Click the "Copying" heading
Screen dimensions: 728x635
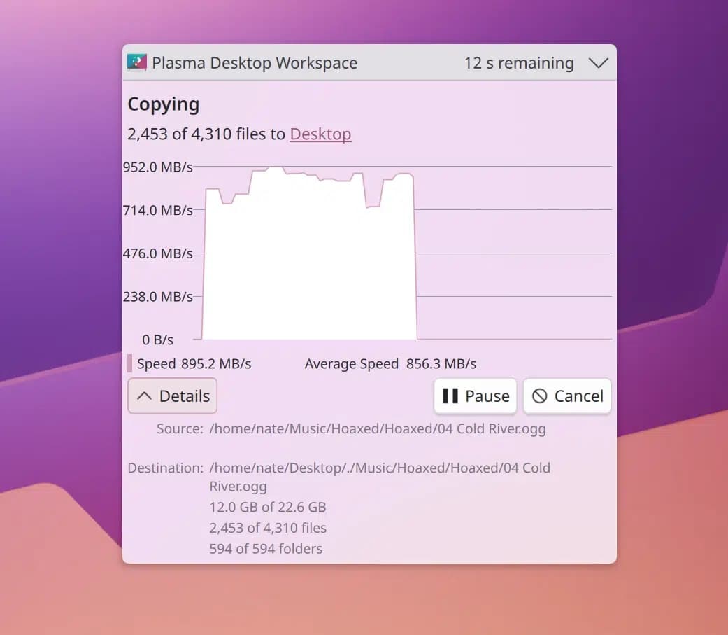[163, 104]
